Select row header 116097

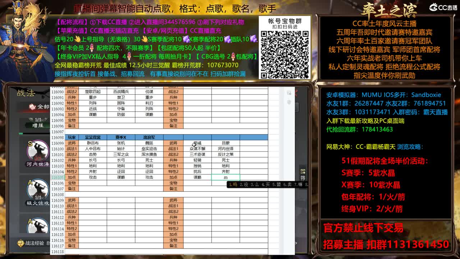point(57,132)
